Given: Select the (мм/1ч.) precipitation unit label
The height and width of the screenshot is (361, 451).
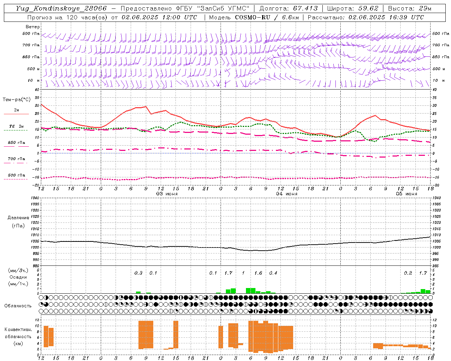Looking at the screenshot, I should click(x=18, y=284).
